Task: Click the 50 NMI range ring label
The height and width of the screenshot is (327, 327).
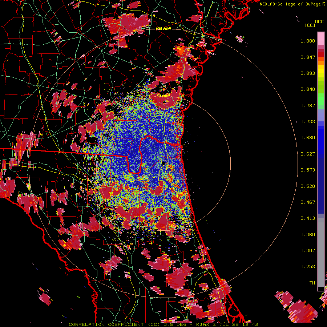Action: (163, 96)
